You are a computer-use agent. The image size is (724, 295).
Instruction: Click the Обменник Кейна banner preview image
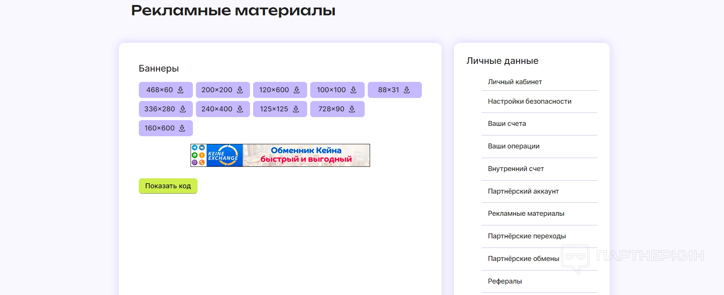(x=280, y=155)
